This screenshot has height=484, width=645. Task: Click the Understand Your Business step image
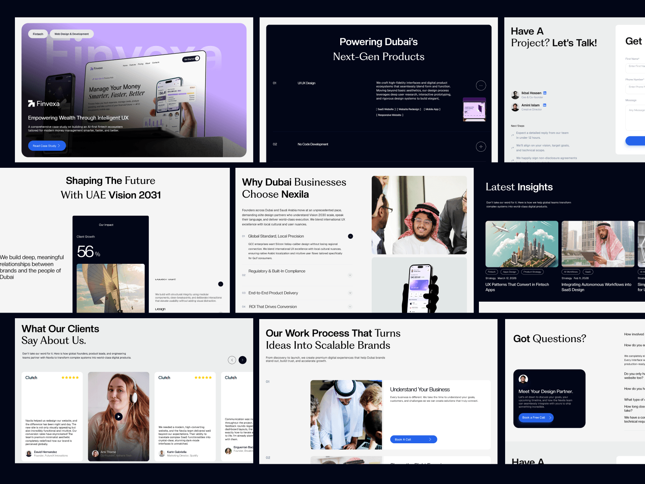[346, 415]
